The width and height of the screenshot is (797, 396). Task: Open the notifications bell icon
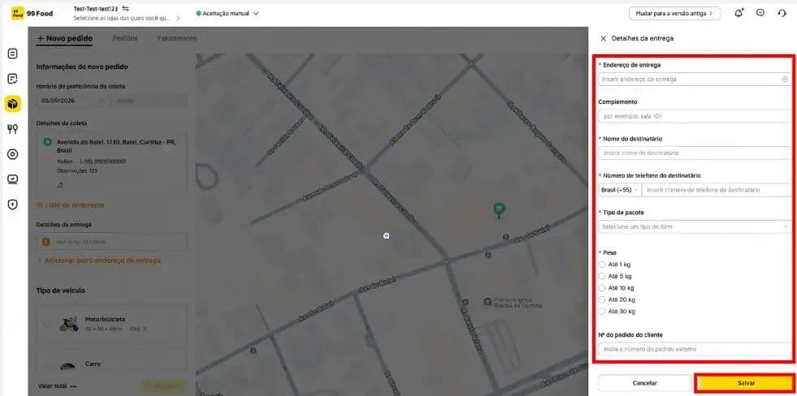point(738,13)
